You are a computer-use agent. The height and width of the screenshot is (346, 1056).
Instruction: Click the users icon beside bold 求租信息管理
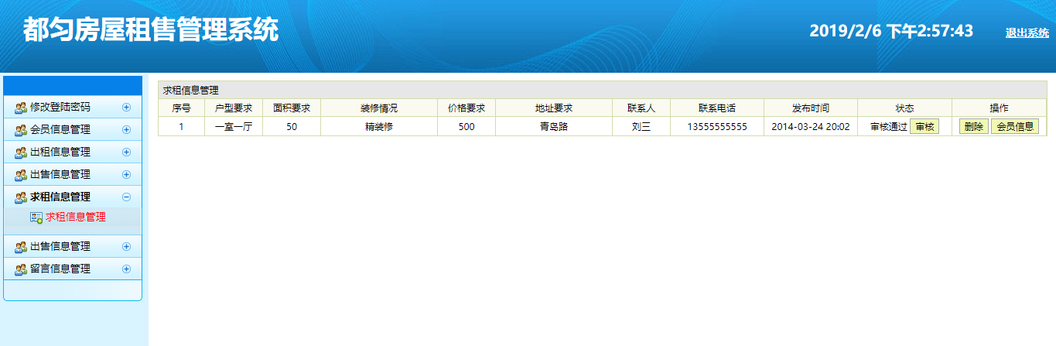click(21, 197)
